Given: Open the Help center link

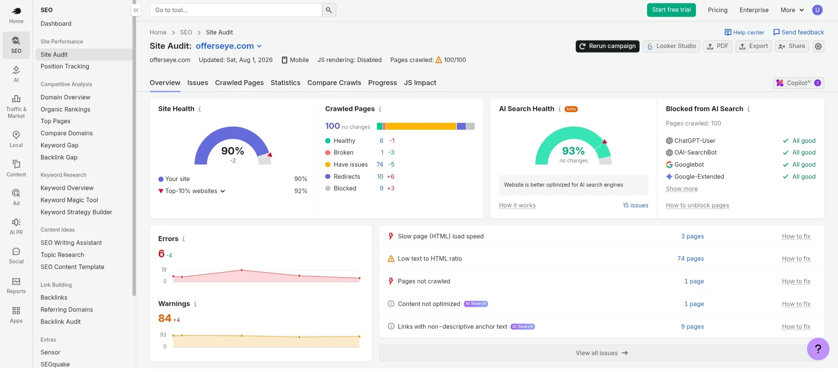Looking at the screenshot, I should pos(744,32).
